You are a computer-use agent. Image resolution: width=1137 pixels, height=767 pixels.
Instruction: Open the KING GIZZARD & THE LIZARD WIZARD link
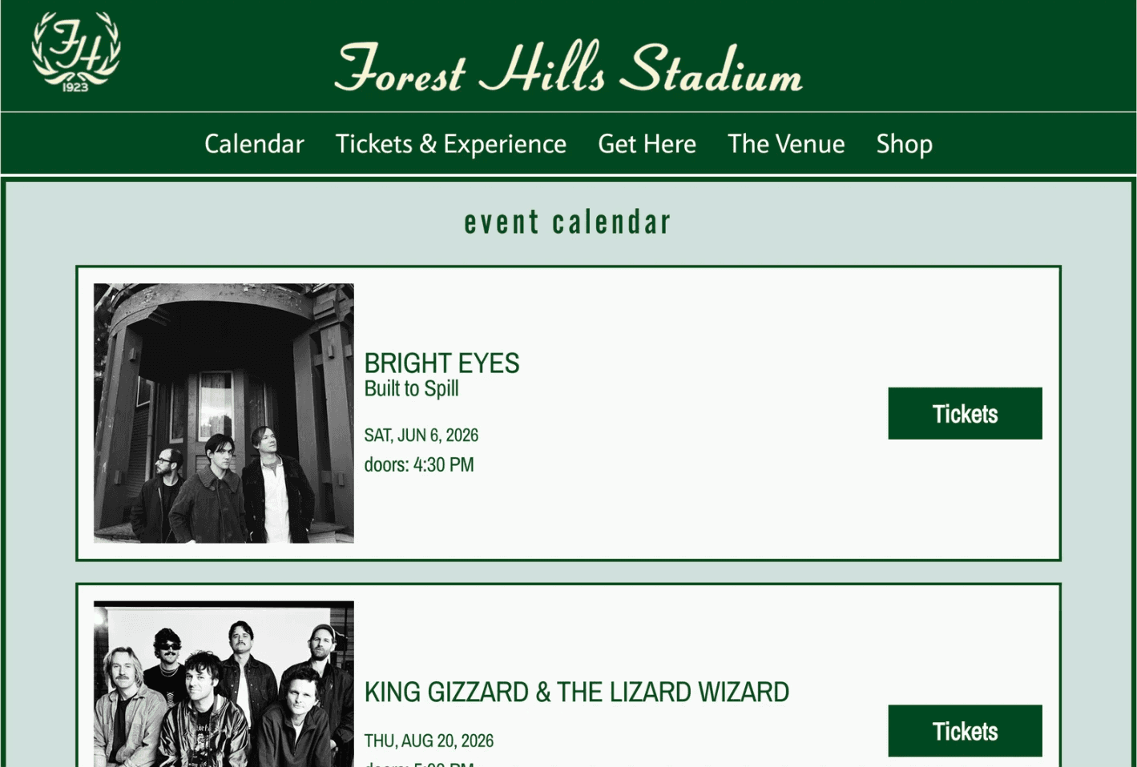pos(577,692)
